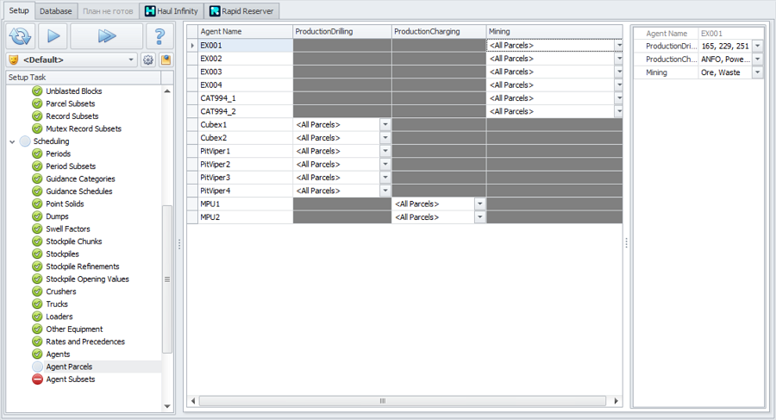The width and height of the screenshot is (776, 420).
Task: Collapse the Scheduling tree node
Action: [x=12, y=141]
